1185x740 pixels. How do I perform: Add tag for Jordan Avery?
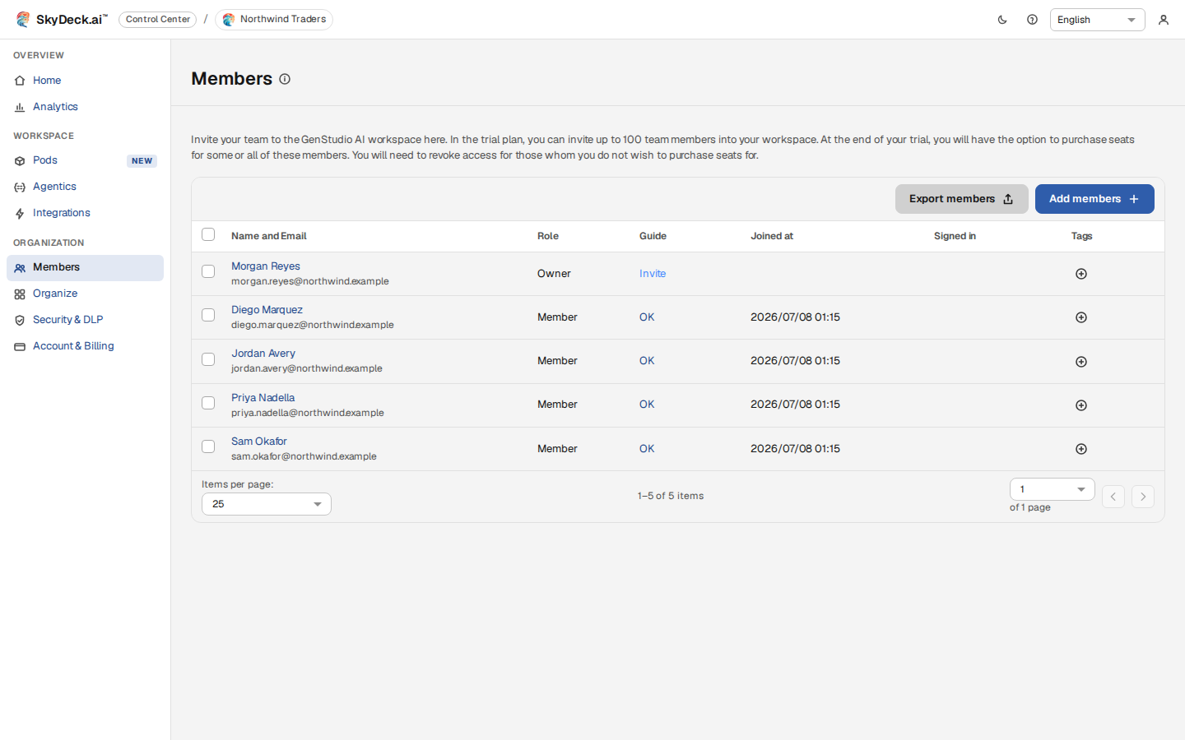[x=1081, y=362]
